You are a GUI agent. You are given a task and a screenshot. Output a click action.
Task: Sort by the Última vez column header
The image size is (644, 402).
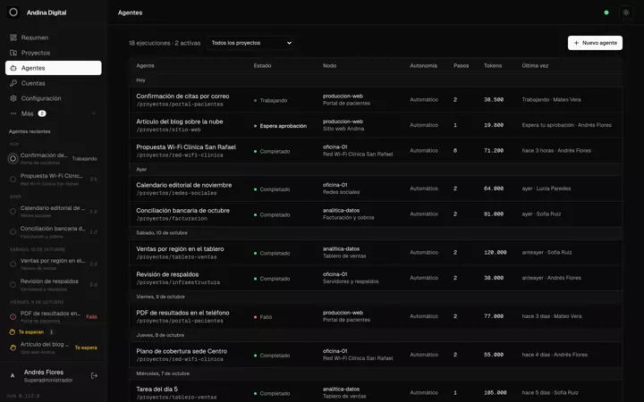tap(535, 65)
